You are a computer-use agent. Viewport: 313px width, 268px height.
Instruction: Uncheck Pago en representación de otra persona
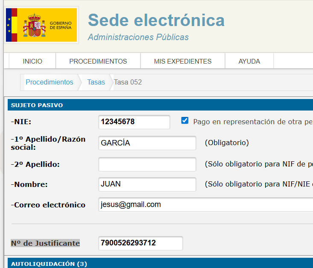(184, 120)
